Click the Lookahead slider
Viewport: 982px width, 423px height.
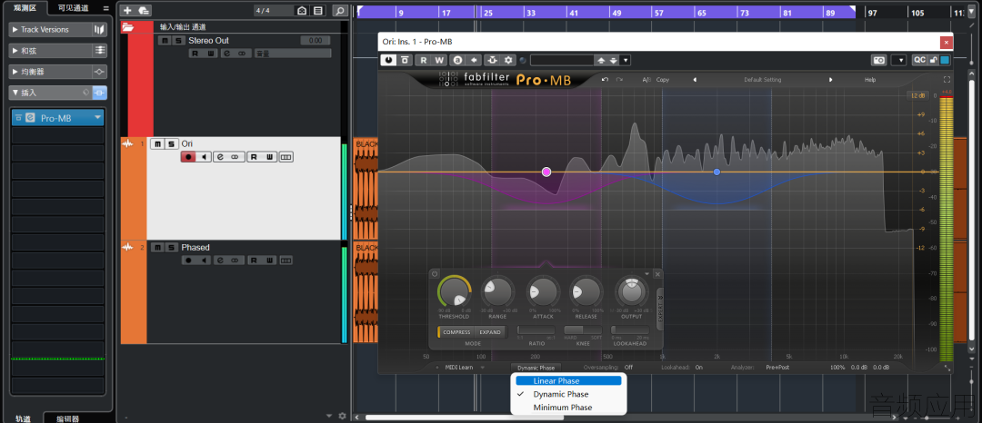coord(630,330)
